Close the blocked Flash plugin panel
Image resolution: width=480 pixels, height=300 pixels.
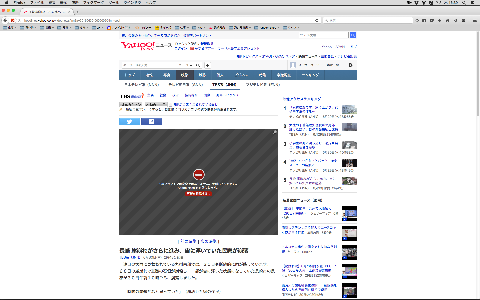(x=275, y=132)
